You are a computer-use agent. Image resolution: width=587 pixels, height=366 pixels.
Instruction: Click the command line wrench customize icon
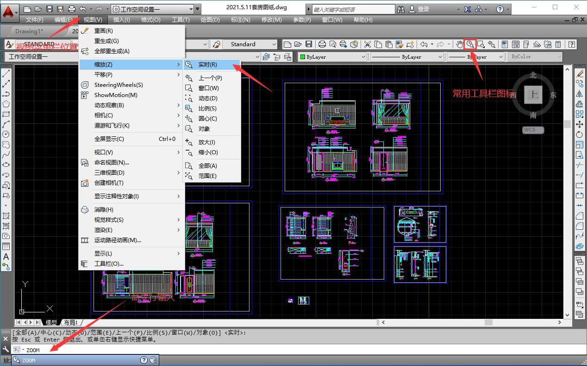pyautogui.click(x=6, y=350)
